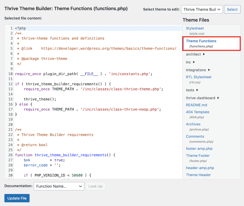Click '@package thrive-theme' comment on line 7
This screenshot has height=206, width=244.
(x=44, y=59)
